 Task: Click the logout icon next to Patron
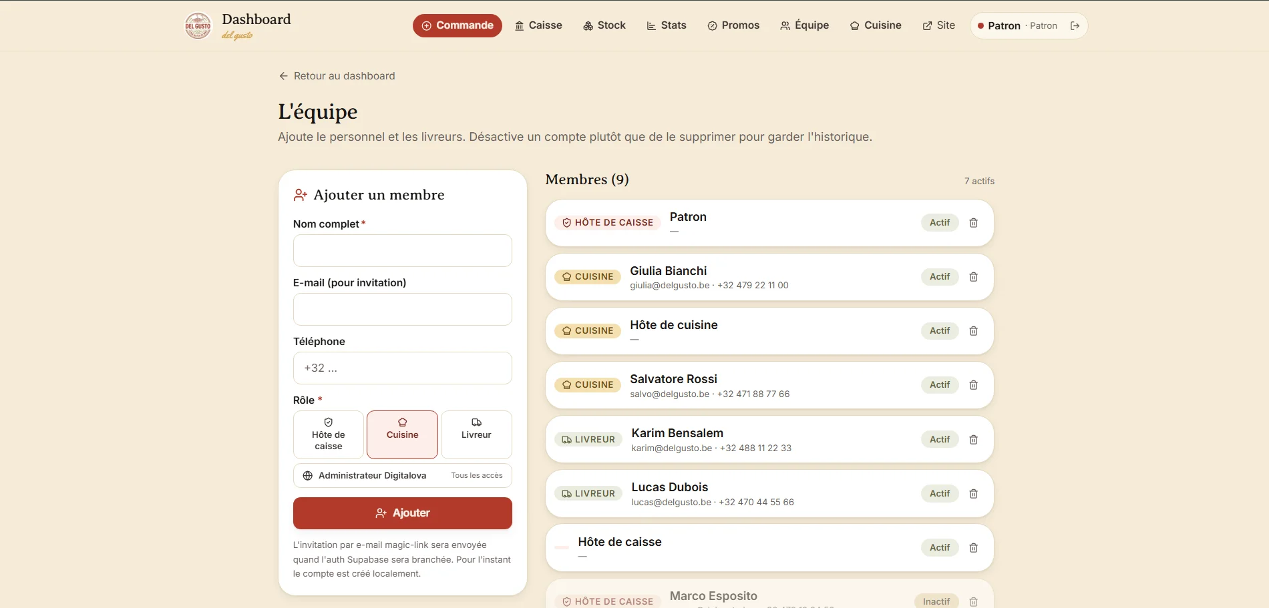1075,26
